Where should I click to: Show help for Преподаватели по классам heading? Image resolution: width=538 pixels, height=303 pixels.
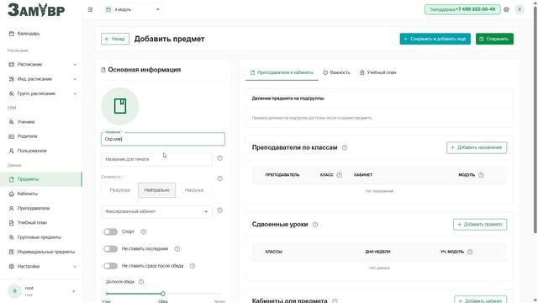(345, 147)
